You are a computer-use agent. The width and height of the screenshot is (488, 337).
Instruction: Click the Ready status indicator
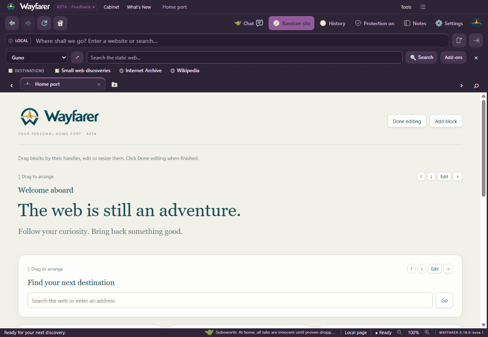pos(384,332)
